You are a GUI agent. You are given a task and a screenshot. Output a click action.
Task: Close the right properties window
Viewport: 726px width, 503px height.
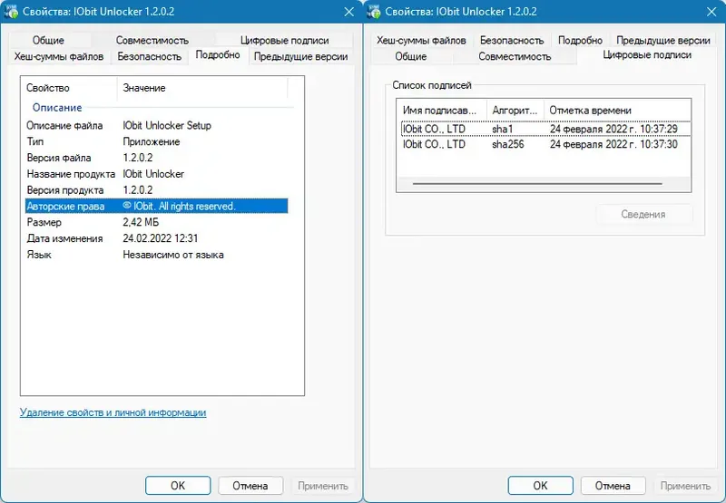click(711, 12)
